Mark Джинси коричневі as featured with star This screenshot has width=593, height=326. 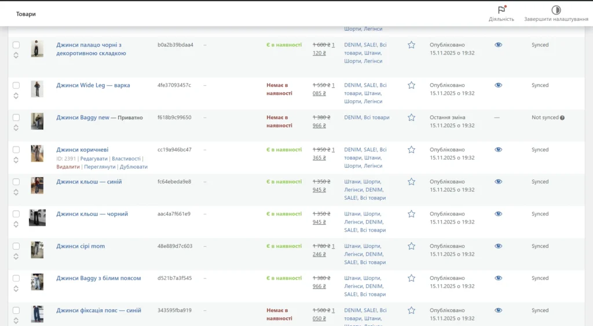(411, 149)
